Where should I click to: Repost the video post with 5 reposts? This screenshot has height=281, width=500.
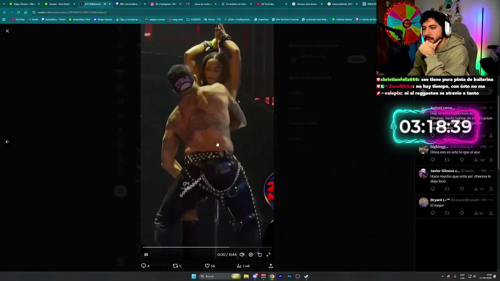[x=177, y=266]
